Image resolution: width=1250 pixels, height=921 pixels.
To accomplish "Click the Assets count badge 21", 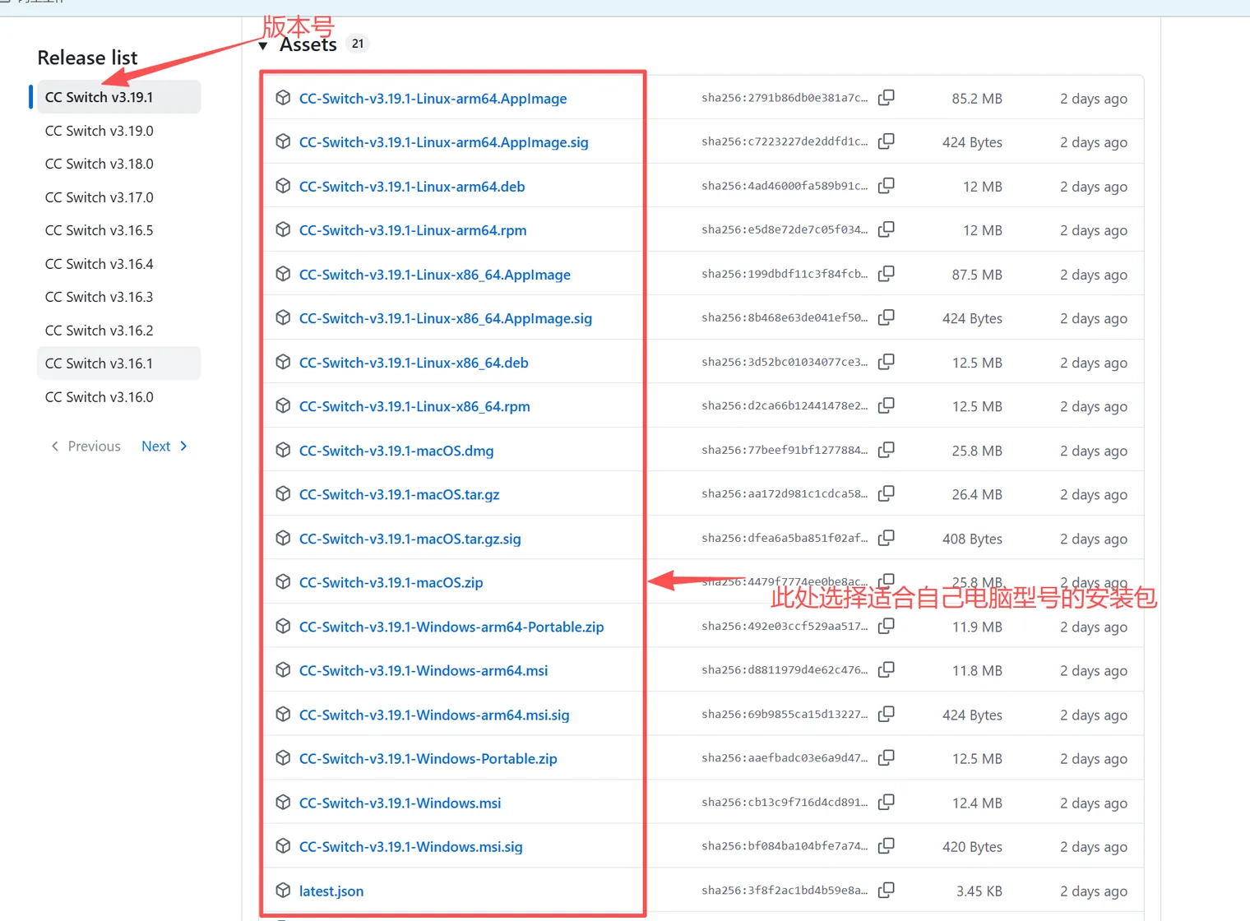I will (x=358, y=44).
